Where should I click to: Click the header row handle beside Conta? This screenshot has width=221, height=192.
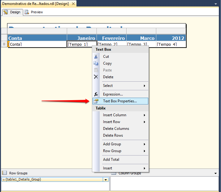pyautogui.click(x=4, y=38)
